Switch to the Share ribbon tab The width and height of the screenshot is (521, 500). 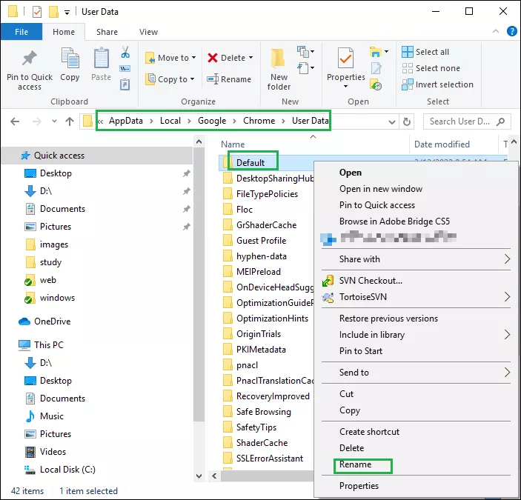107,32
